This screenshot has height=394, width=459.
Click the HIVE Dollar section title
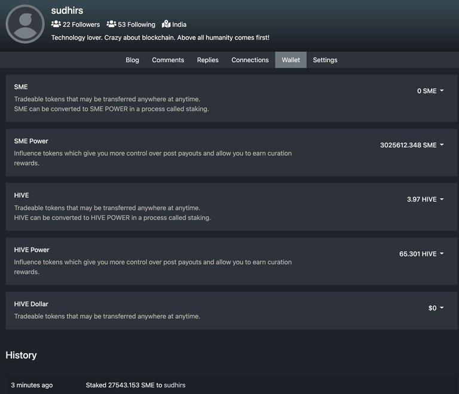[31, 304]
